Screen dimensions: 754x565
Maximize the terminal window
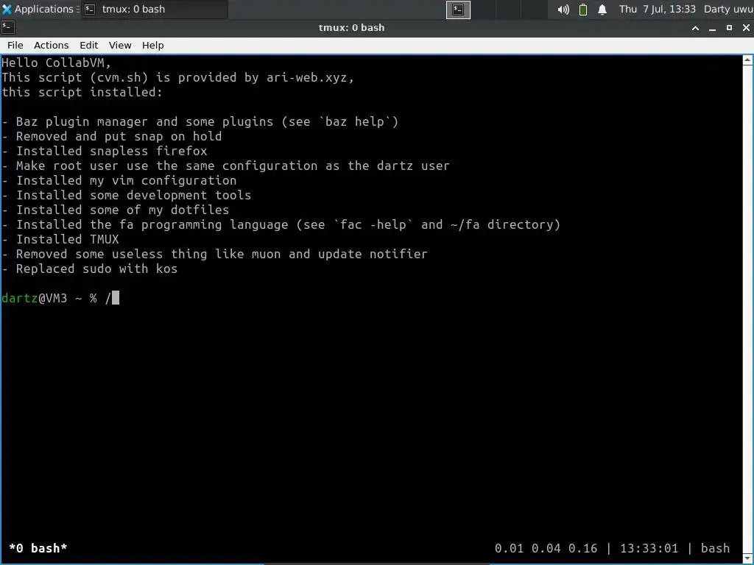(729, 28)
